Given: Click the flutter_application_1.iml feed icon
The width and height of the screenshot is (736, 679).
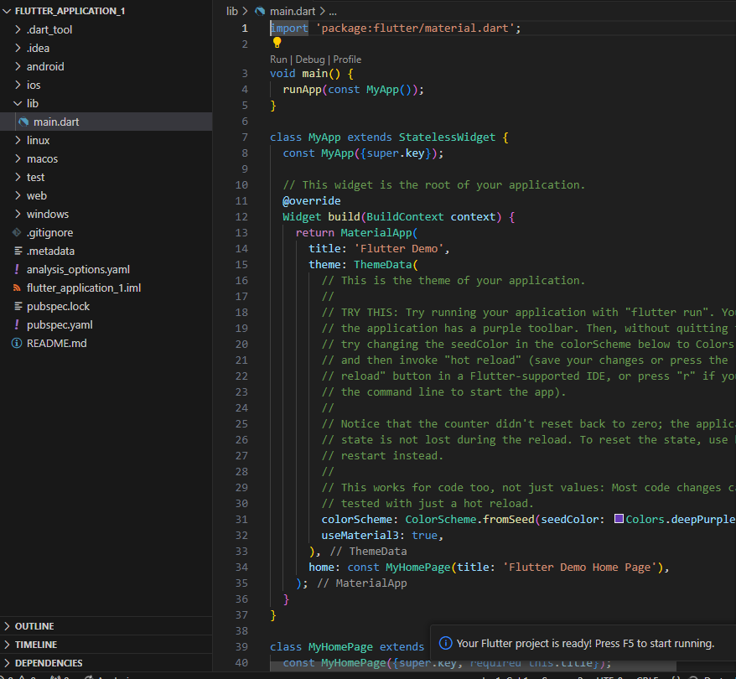Looking at the screenshot, I should point(17,288).
